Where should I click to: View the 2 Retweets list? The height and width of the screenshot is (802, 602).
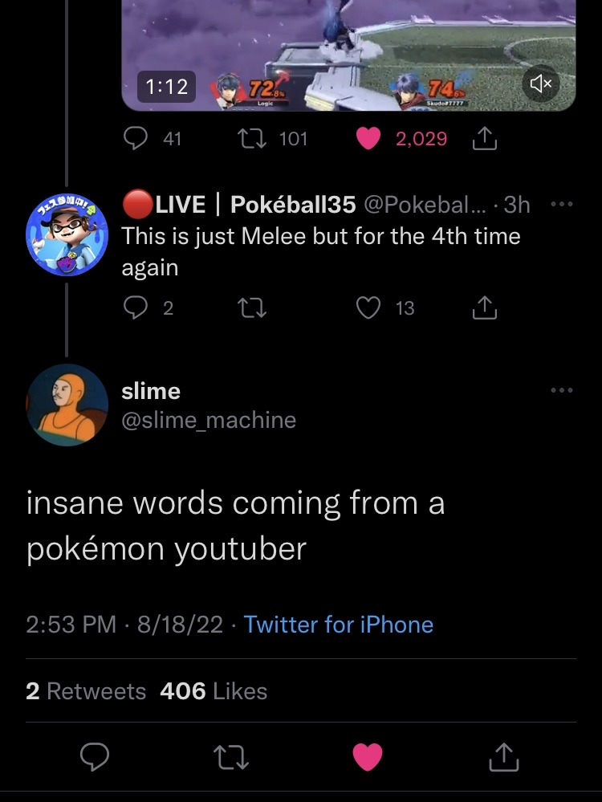[86, 691]
